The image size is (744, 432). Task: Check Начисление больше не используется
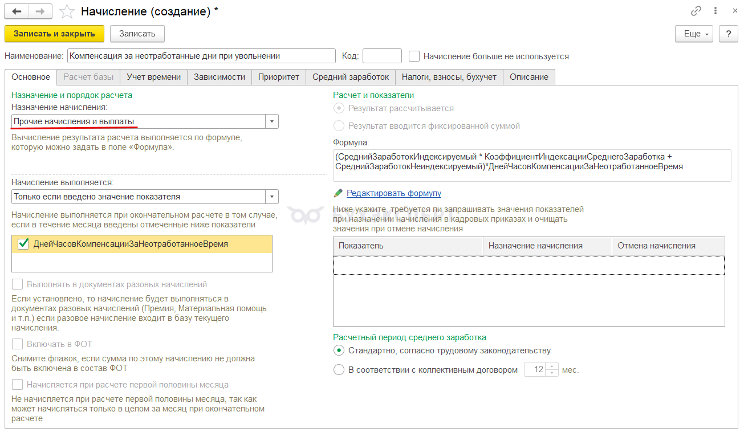[414, 56]
